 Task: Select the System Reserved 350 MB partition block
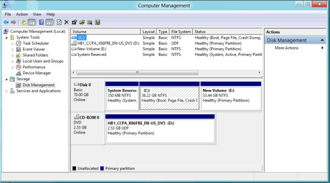coord(122,96)
